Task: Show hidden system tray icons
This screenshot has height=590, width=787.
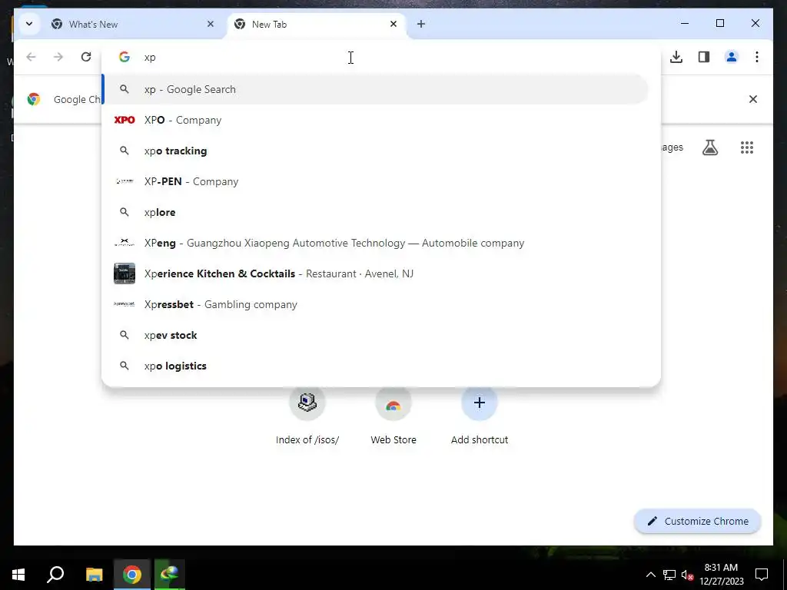Action: pyautogui.click(x=650, y=575)
